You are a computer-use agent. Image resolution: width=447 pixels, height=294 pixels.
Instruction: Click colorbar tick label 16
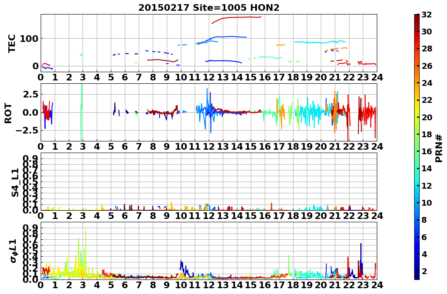[427, 151]
